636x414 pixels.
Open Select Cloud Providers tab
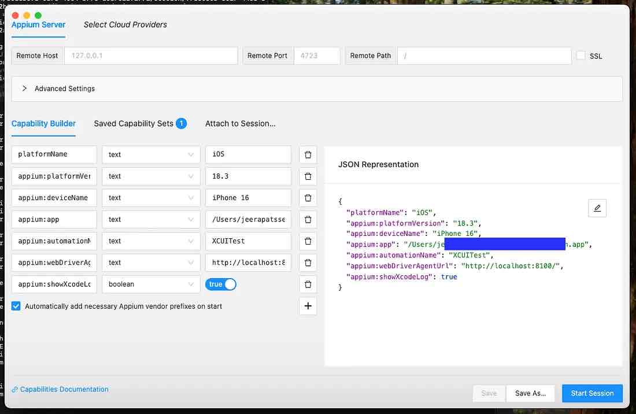click(x=125, y=25)
